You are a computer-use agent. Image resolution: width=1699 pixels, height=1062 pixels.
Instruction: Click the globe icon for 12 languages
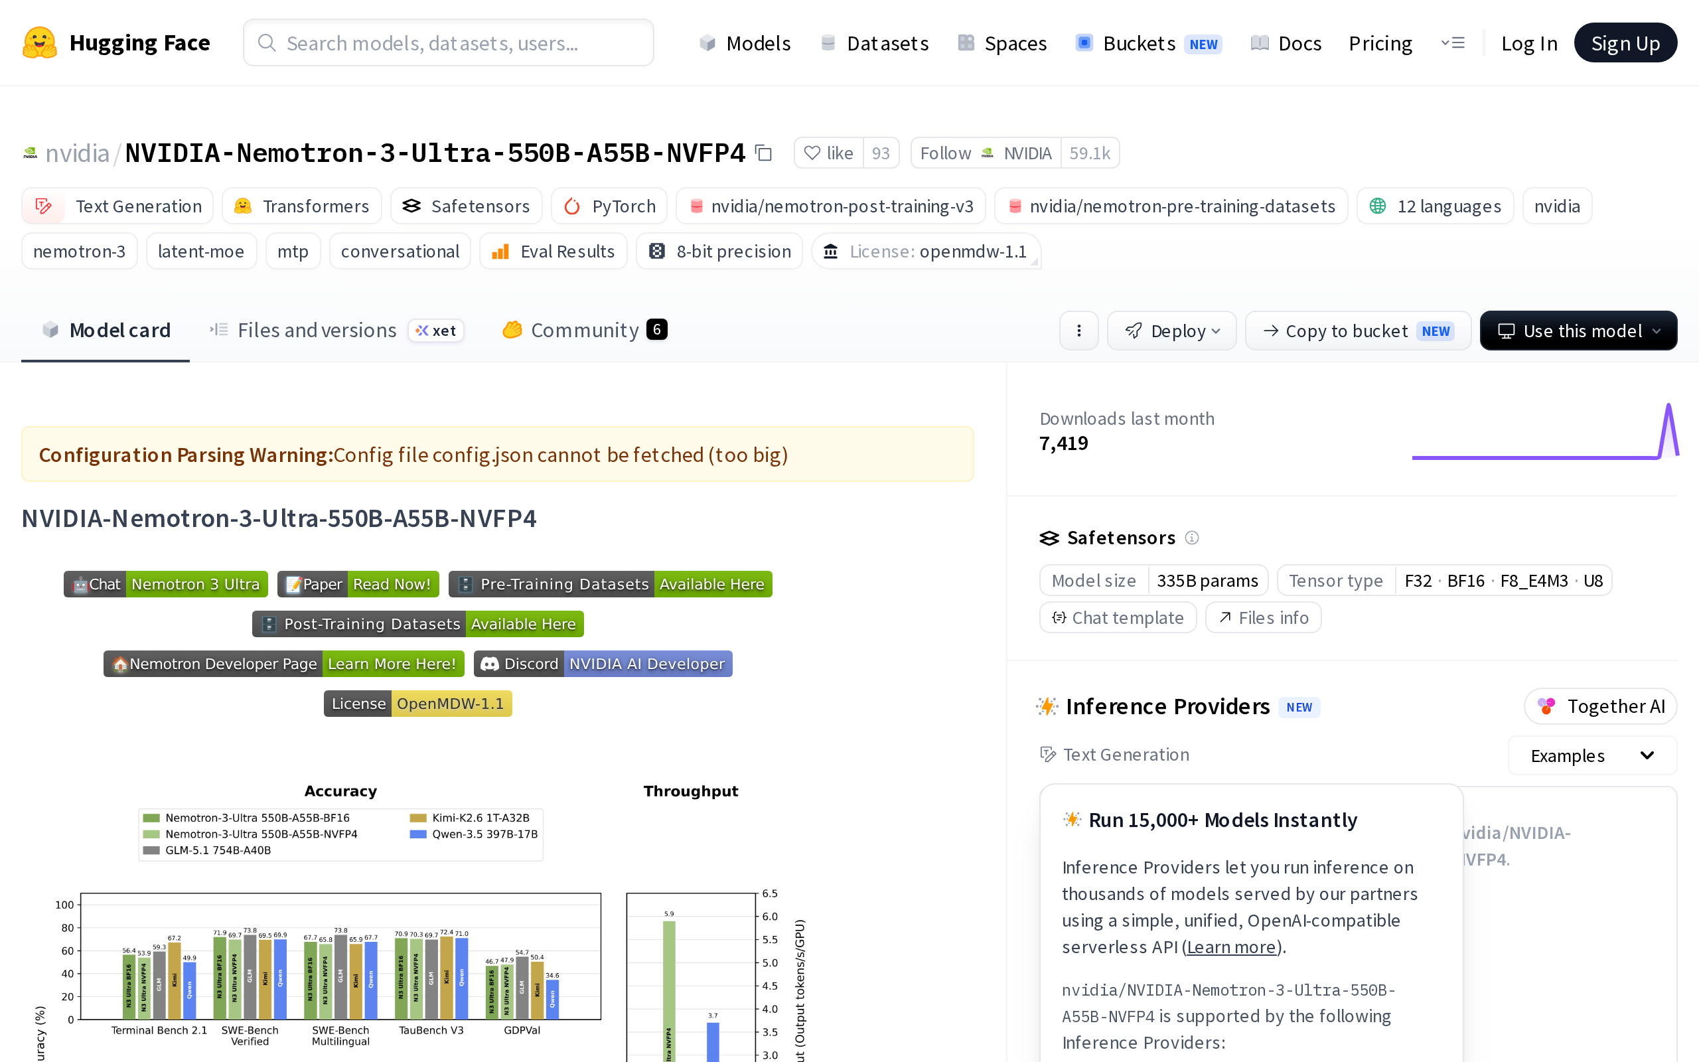(1378, 206)
